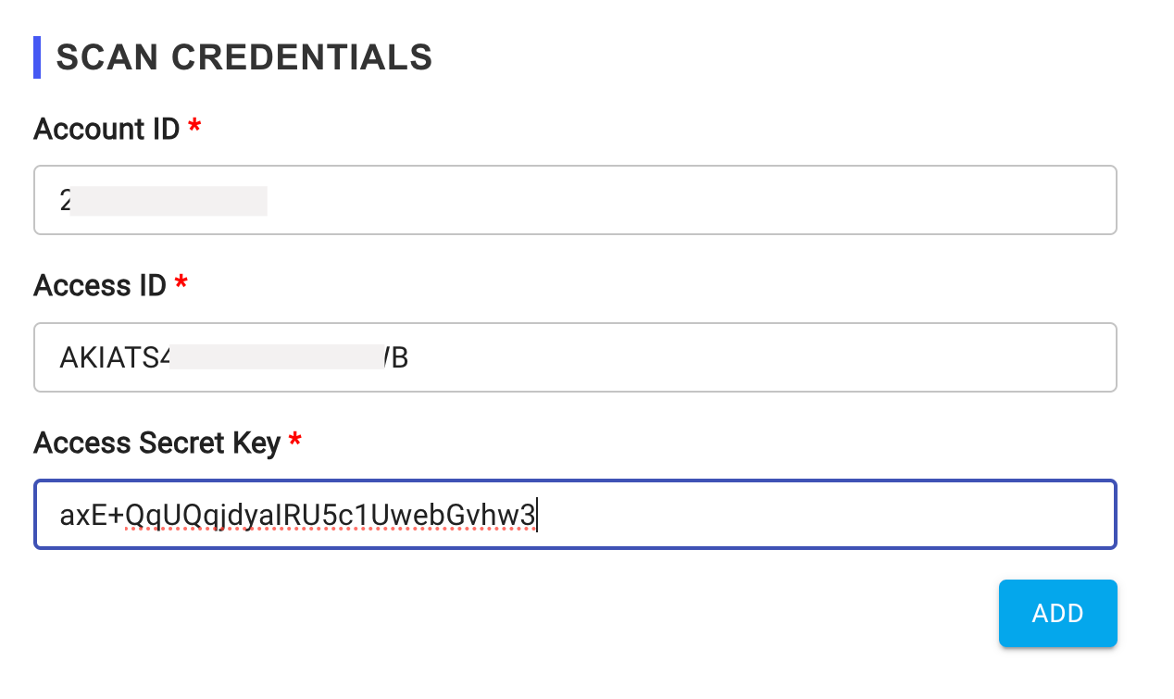
Task: Click the Account ID label text
Action: tap(106, 129)
